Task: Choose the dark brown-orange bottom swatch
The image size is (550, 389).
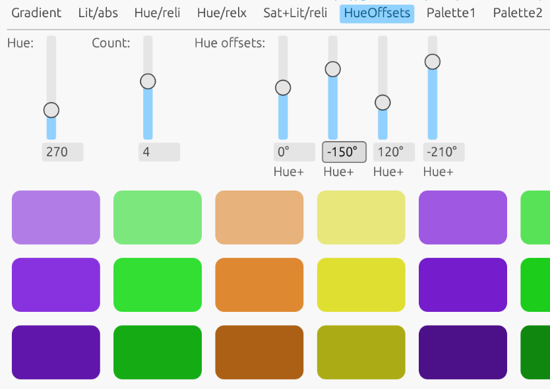Action: (259, 352)
